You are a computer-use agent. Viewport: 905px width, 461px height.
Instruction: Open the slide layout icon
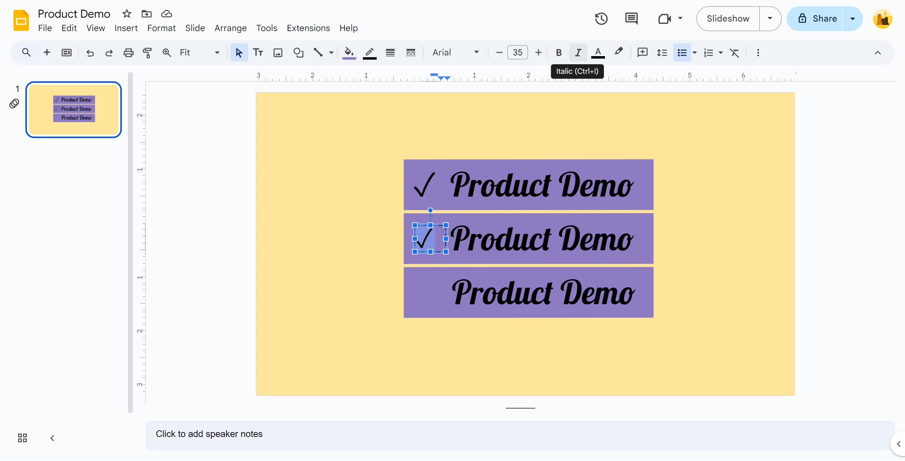pos(66,53)
